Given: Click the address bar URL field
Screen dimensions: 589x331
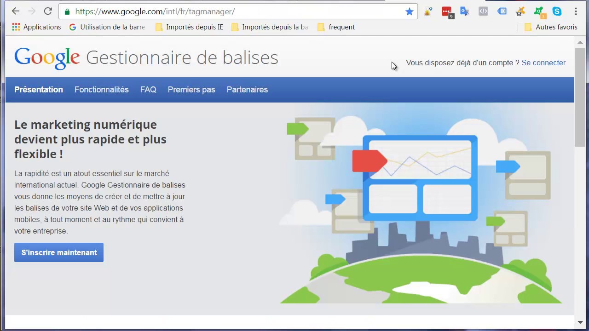Looking at the screenshot, I should tap(238, 11).
